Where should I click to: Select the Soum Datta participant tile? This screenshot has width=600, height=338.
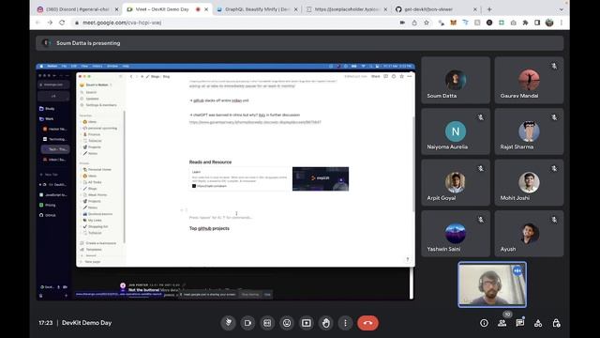point(456,80)
